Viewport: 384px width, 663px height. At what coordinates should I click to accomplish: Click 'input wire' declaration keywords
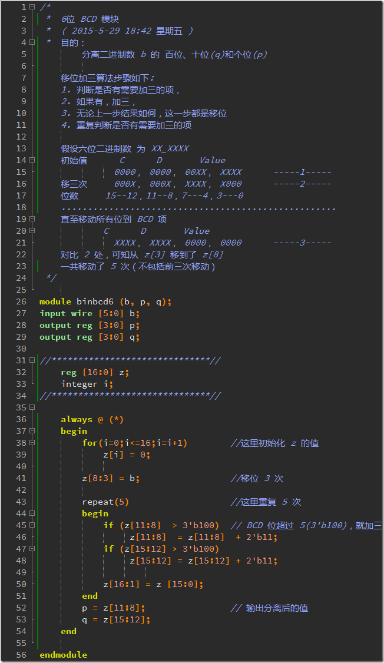66,313
